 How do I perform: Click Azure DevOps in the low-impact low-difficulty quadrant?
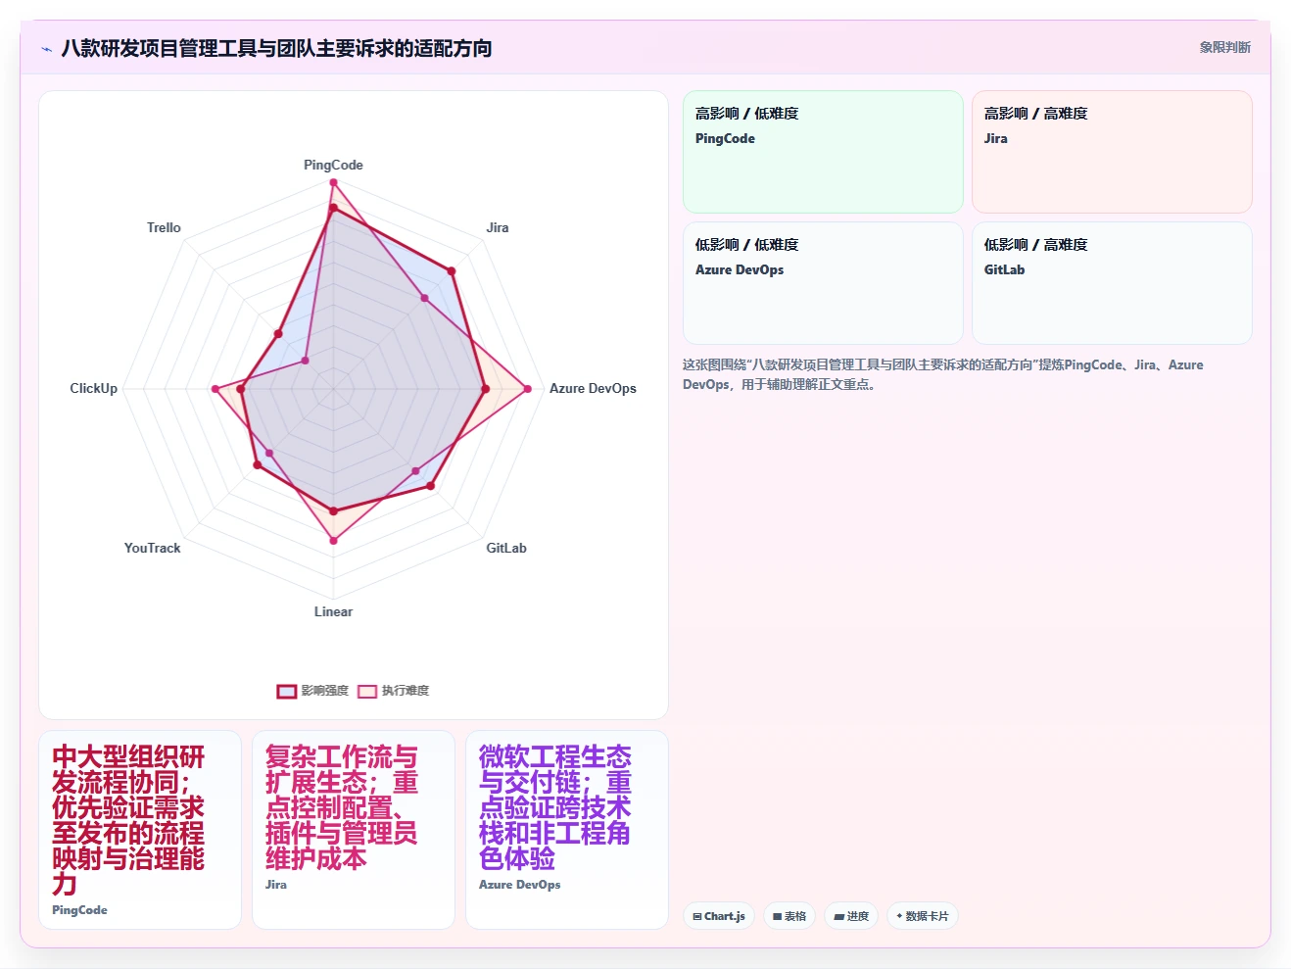tap(740, 269)
